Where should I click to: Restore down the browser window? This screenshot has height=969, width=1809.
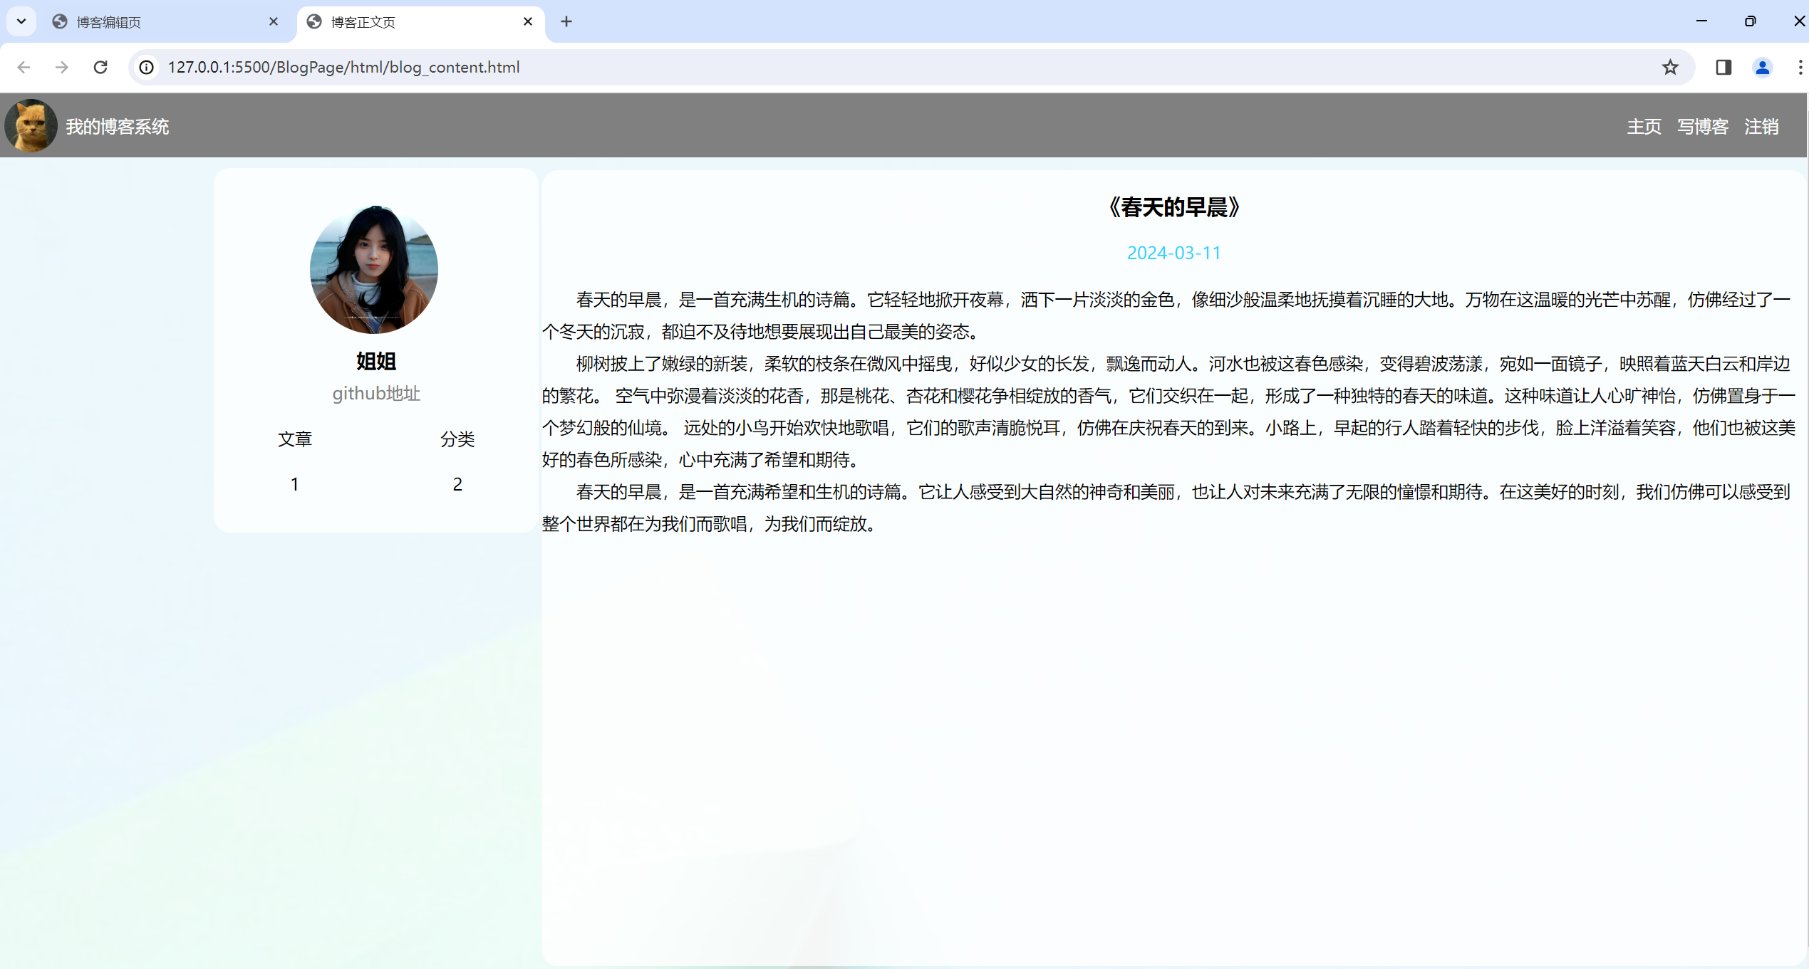(1750, 21)
